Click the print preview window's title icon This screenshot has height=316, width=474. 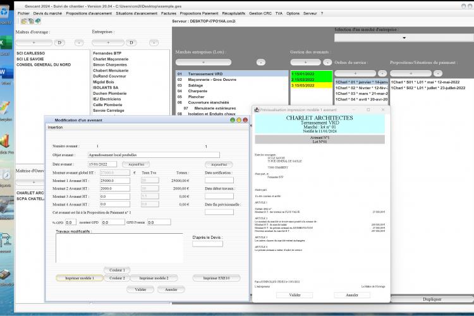pos(257,110)
